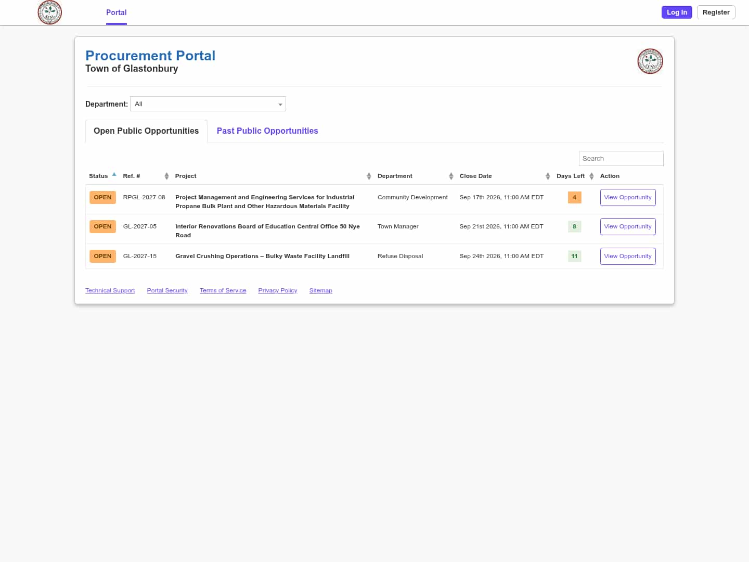Click the 8 days left badge
Screen dimensions: 749x562
(x=575, y=226)
